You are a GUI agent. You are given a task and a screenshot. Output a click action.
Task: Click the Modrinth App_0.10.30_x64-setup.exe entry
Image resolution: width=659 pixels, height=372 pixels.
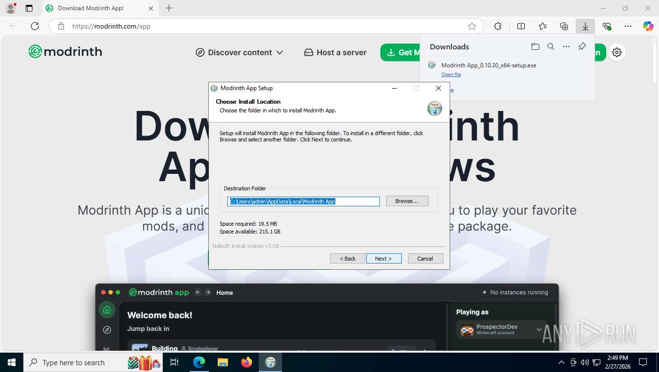488,65
